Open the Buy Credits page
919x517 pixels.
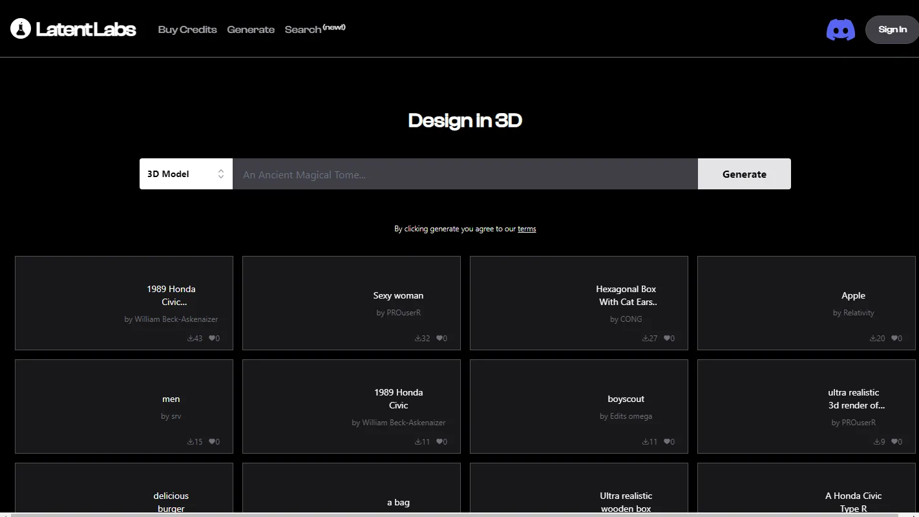click(187, 29)
